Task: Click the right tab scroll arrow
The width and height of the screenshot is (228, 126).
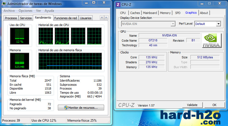Action: coord(106,18)
